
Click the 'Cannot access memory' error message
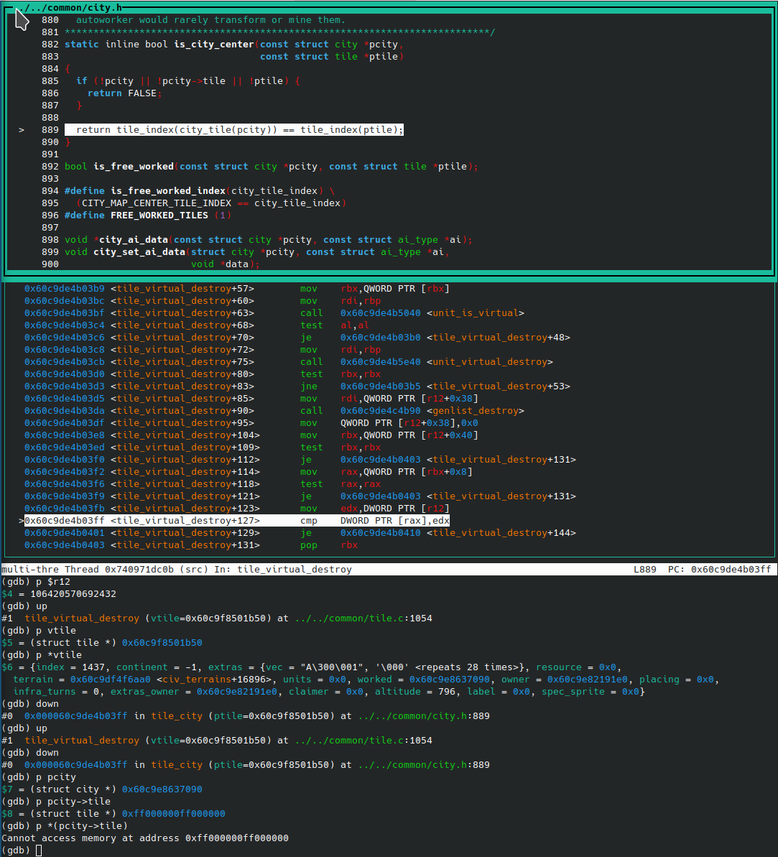point(145,838)
